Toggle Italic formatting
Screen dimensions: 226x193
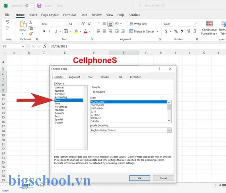tap(50, 31)
